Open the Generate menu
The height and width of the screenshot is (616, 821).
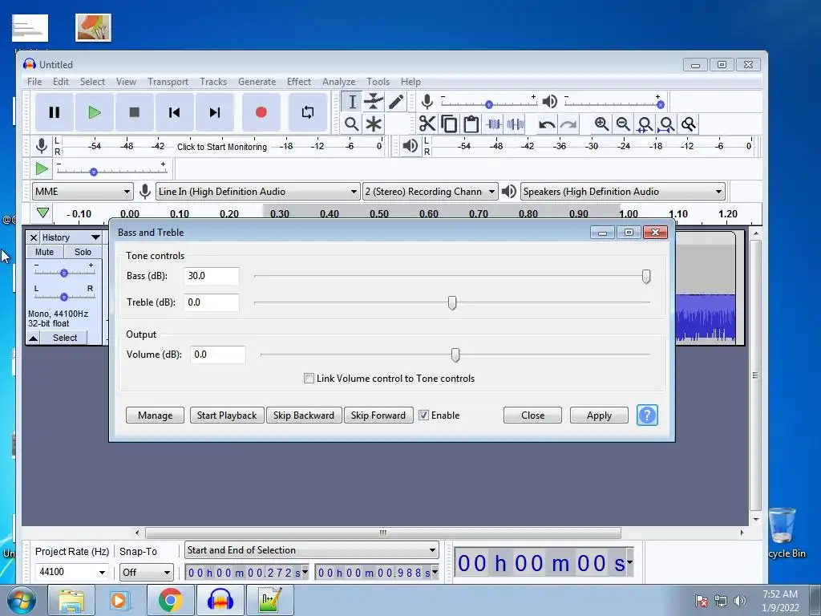(257, 82)
